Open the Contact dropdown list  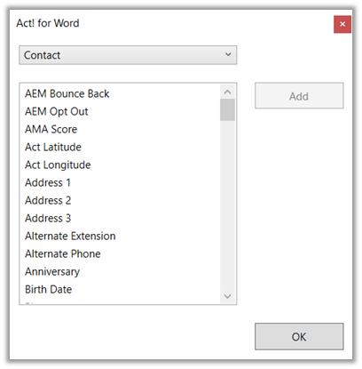tap(128, 55)
